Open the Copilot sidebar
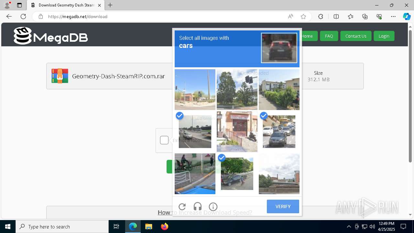This screenshot has height=233, width=414. pyautogui.click(x=407, y=17)
